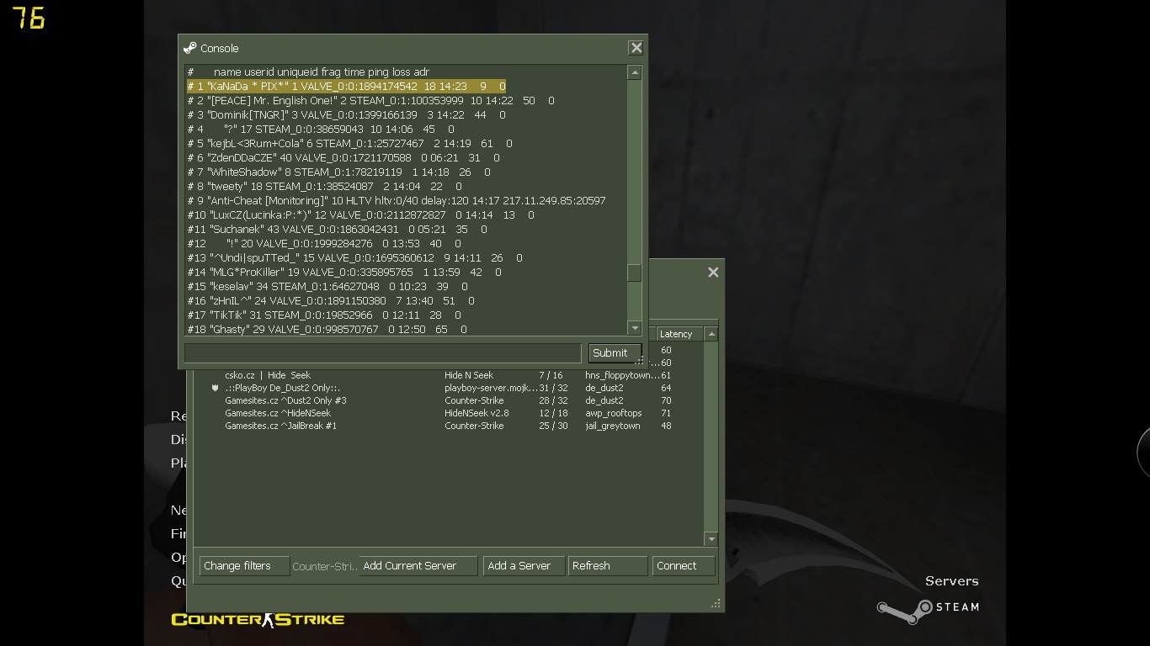Click the Steam logo in console title
The image size is (1150, 646).
[x=189, y=48]
